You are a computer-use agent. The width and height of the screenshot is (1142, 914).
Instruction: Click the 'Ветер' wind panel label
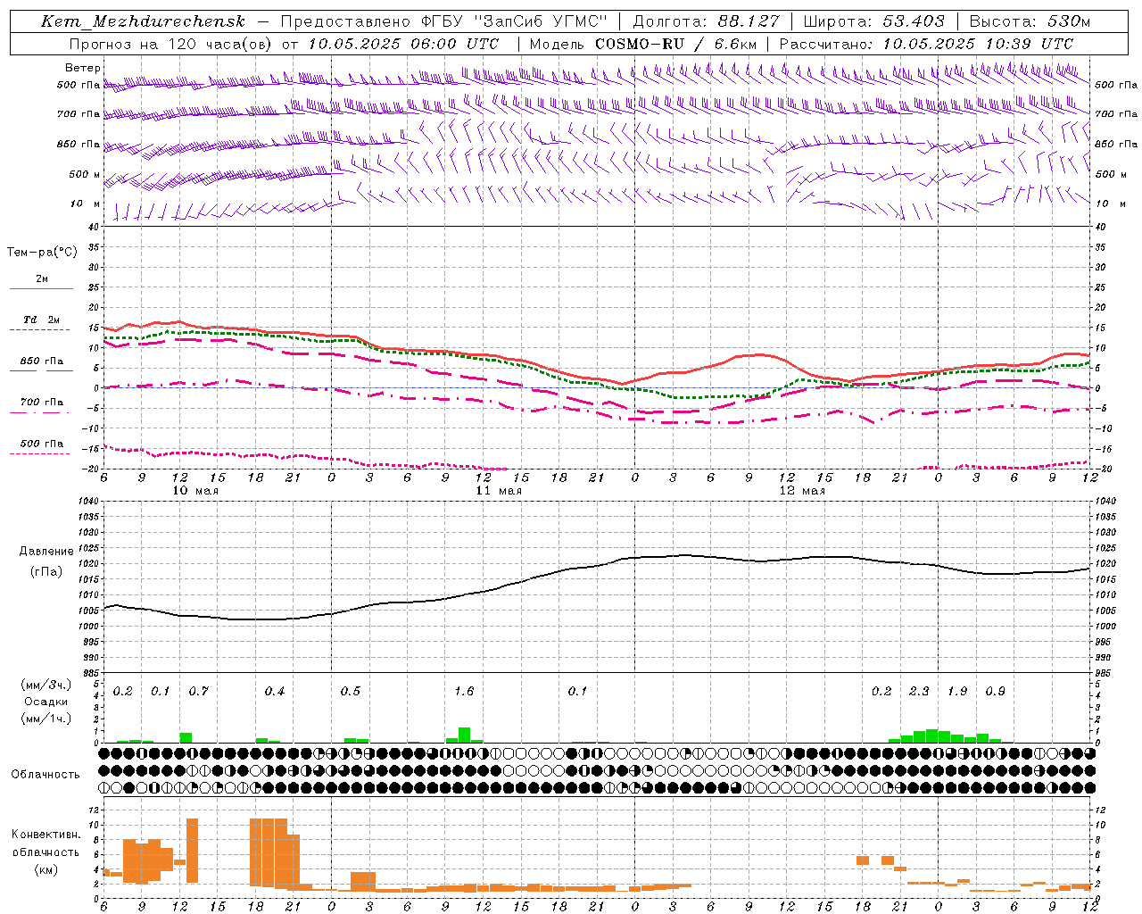(82, 68)
